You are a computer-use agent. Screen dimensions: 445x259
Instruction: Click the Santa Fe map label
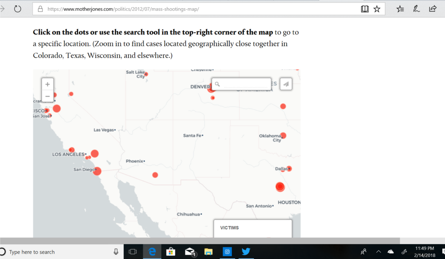[x=193, y=136]
